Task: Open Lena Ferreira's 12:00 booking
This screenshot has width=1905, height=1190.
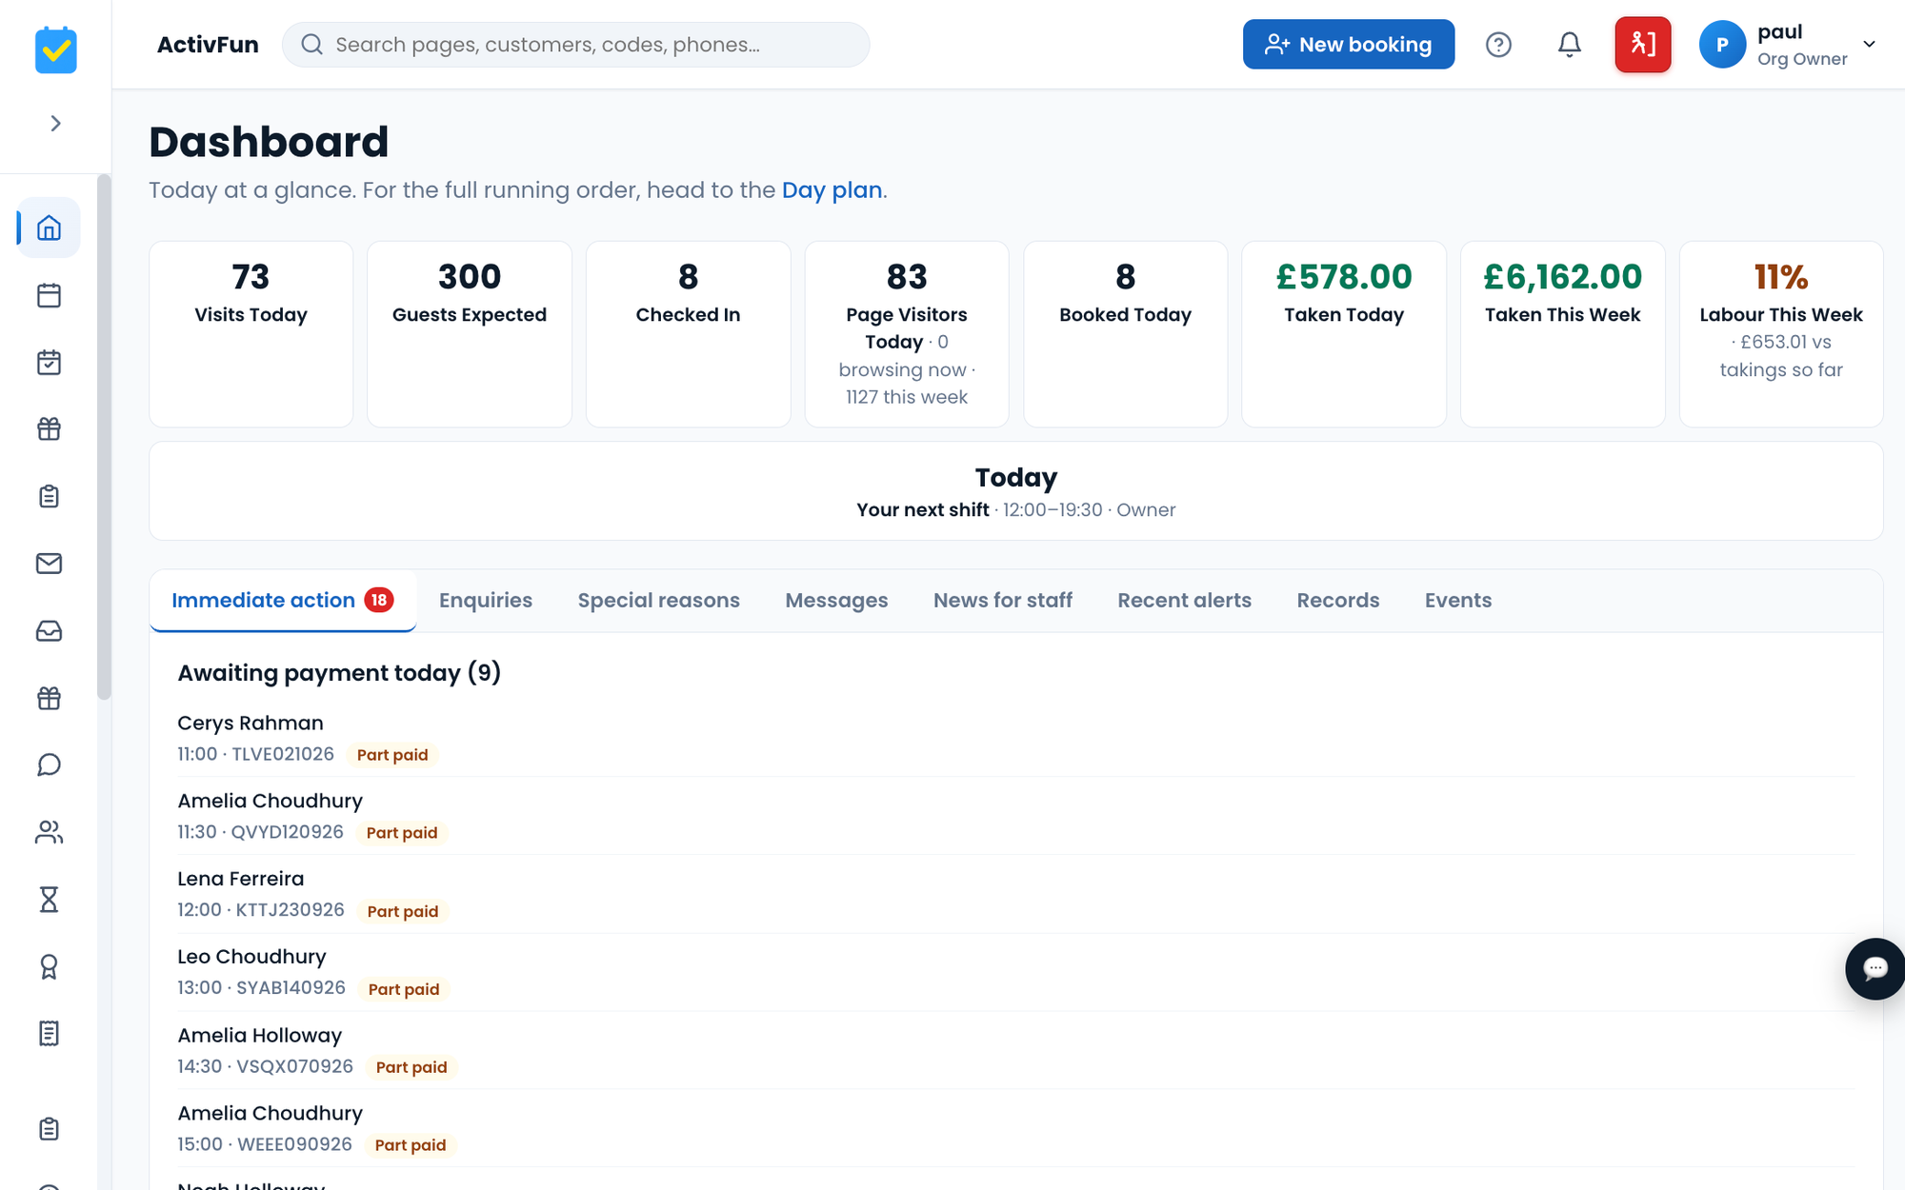Action: coord(1015,894)
